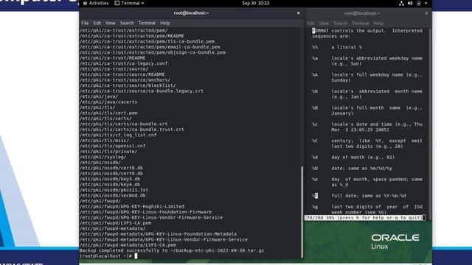Close the right root@localhost terminal window
Image resolution: width=472 pixels, height=265 pixels.
(x=426, y=13)
